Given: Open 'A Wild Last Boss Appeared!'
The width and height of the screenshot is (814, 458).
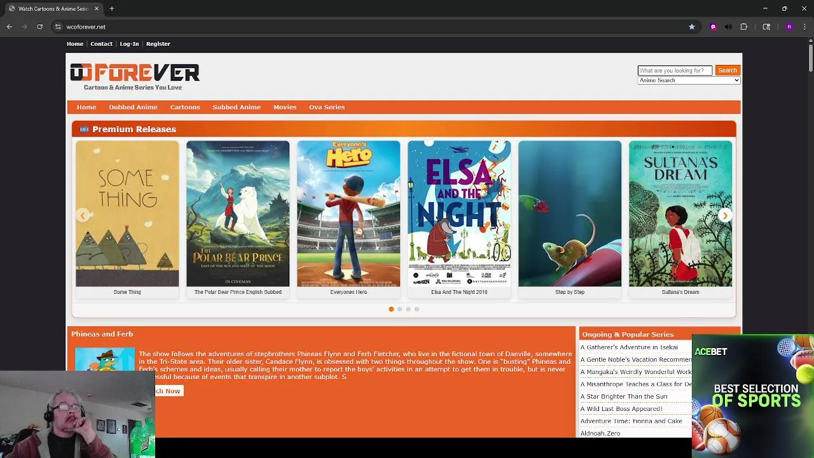Looking at the screenshot, I should click(x=621, y=409).
